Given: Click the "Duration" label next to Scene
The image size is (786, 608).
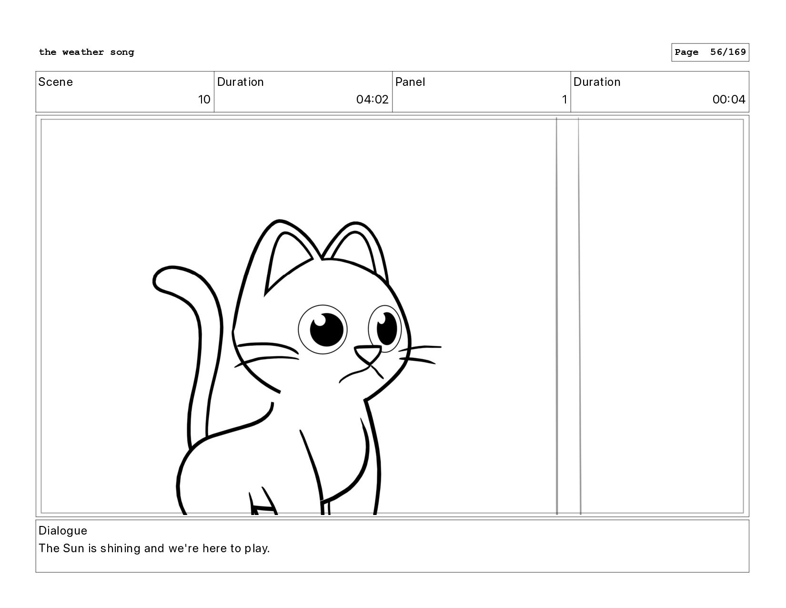Looking at the screenshot, I should point(241,82).
